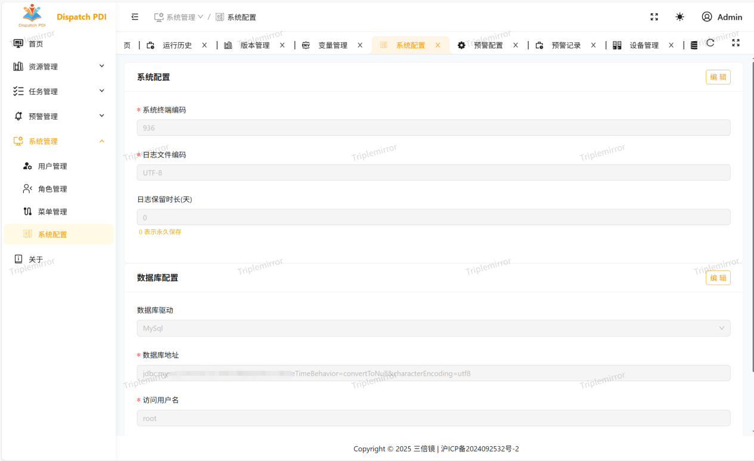The height and width of the screenshot is (461, 754).
Task: Click the 预警管理 bell icon
Action: pyautogui.click(x=18, y=116)
